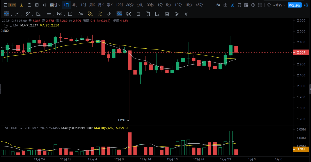Click the share icon at top right
Viewport: 311px width, 162px height.
306,5
